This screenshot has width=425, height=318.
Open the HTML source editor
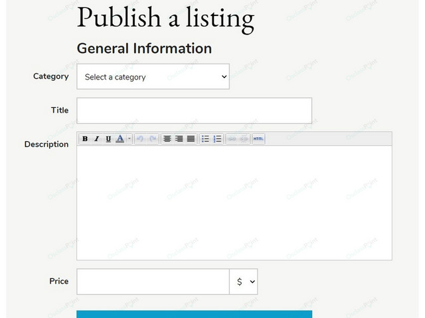[x=258, y=139]
